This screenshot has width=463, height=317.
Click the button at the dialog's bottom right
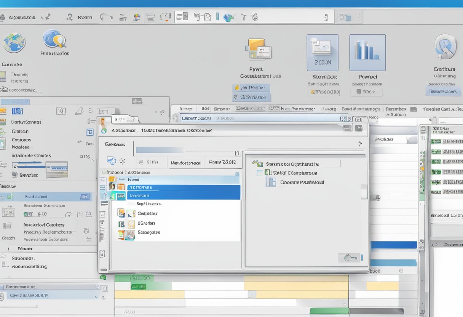[x=350, y=258]
